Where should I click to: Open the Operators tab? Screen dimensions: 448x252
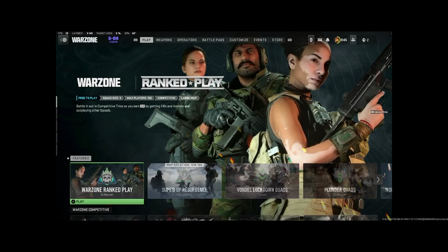[x=187, y=40]
